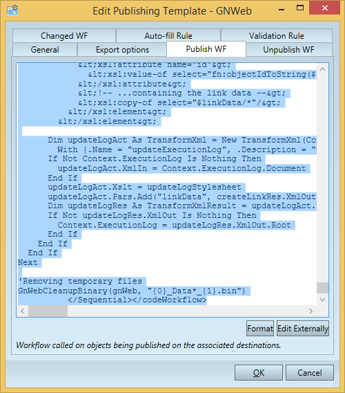
Task: Click the horizontal scrollbar right arrow
Action: (x=310, y=311)
